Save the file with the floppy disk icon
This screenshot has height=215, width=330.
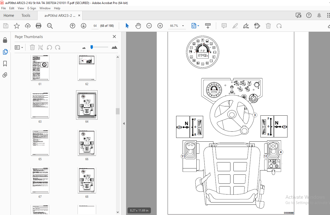[6, 26]
